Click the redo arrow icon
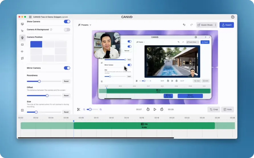Screen dimensions: 254x158 coord(191,25)
